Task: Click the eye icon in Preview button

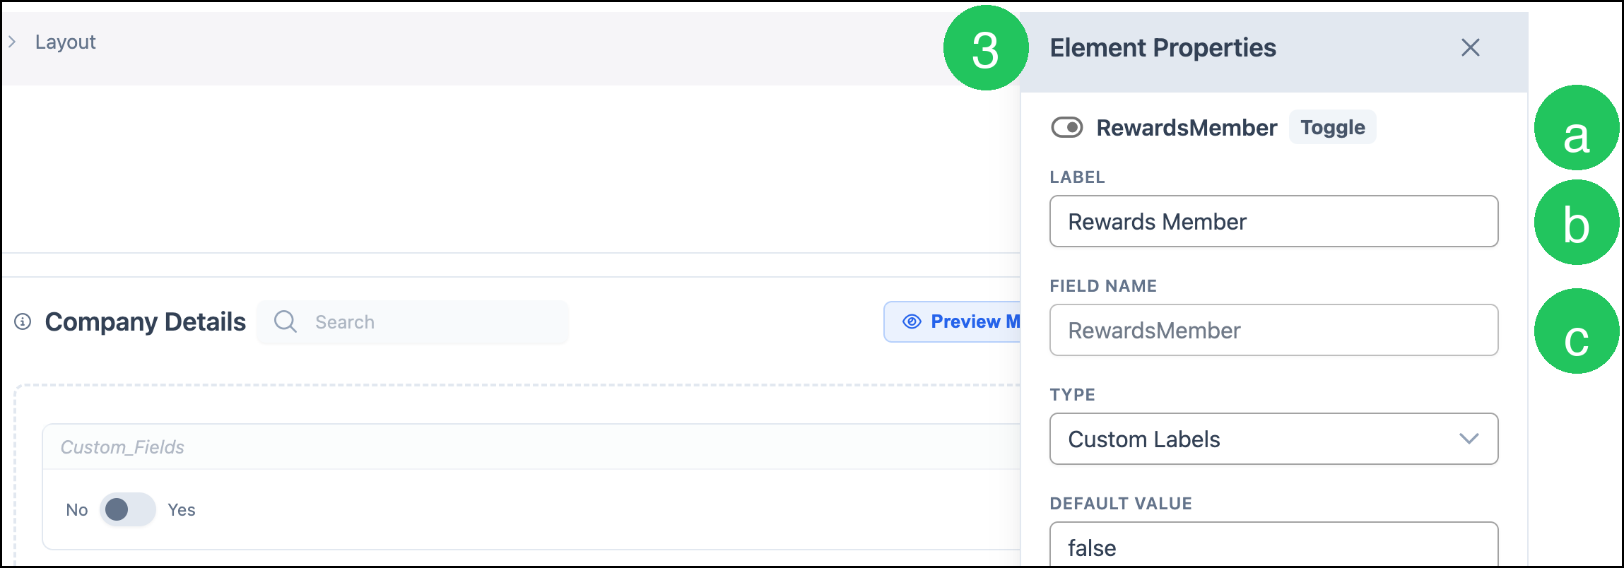Action: 912,321
